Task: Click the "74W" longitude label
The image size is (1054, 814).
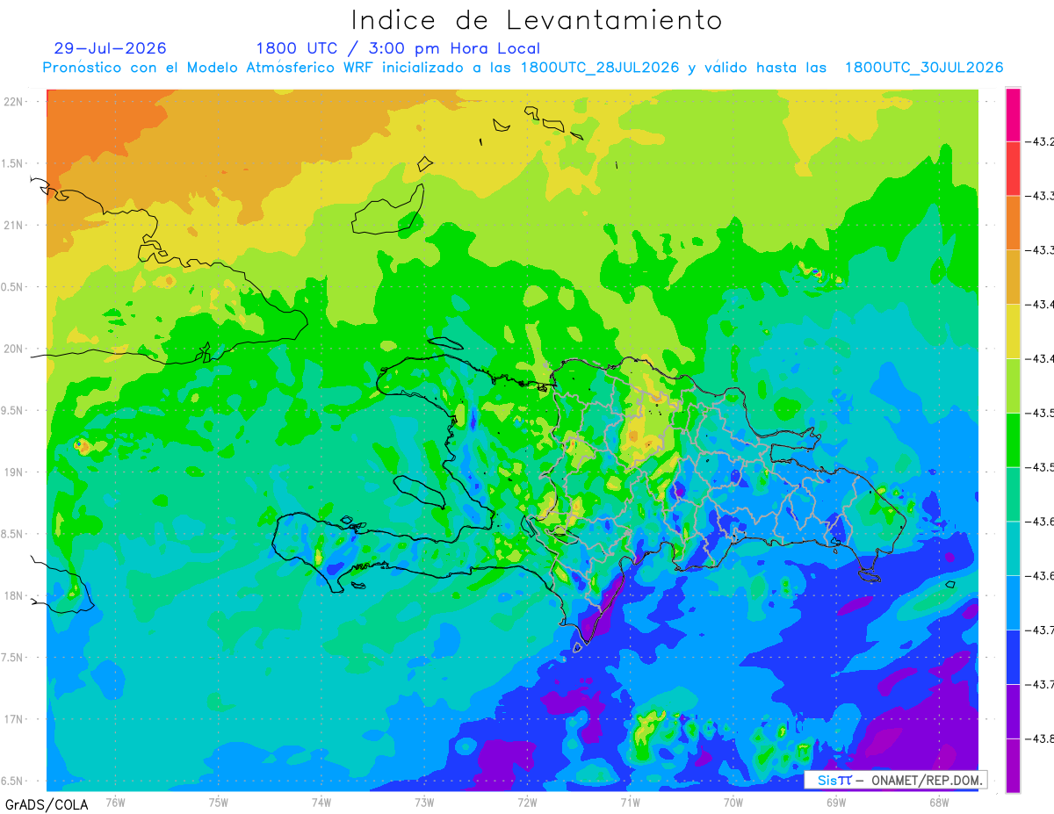Action: (321, 802)
